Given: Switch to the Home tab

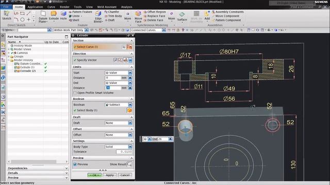Looking at the screenshot, I should pyautogui.click(x=19, y=7).
